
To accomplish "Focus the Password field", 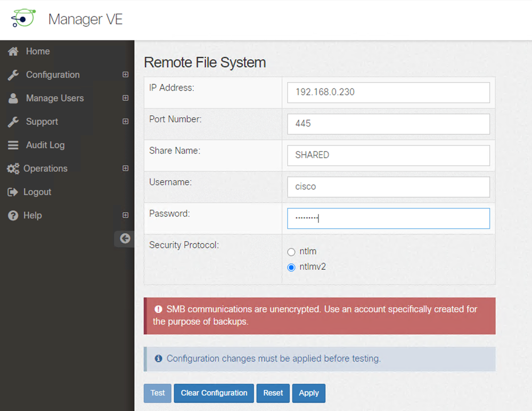I will pyautogui.click(x=388, y=219).
